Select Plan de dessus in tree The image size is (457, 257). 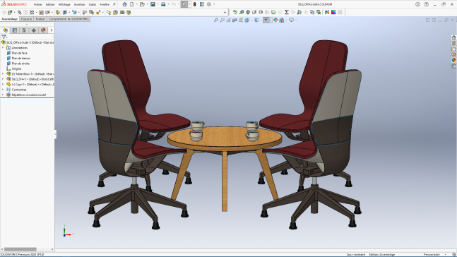tap(21, 59)
